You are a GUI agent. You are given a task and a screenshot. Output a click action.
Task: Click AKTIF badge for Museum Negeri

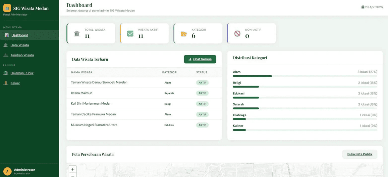pos(202,125)
